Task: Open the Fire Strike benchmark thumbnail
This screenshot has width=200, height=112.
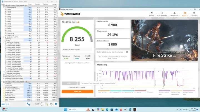Action: click(164, 40)
